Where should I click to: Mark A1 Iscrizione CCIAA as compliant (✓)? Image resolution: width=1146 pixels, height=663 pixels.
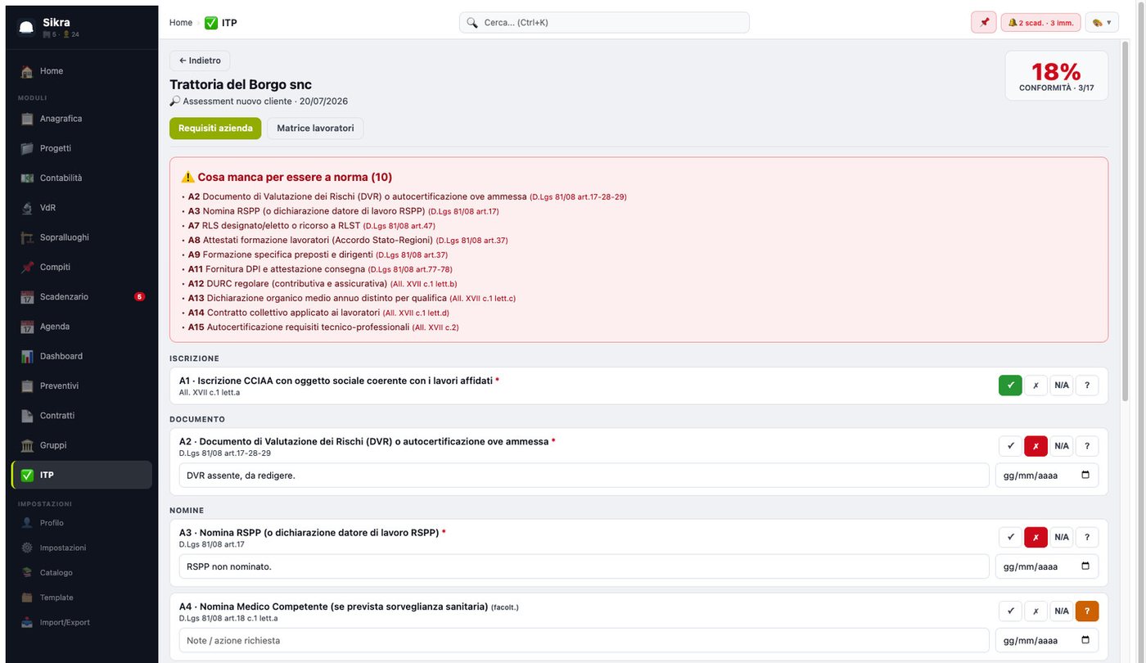1010,386
